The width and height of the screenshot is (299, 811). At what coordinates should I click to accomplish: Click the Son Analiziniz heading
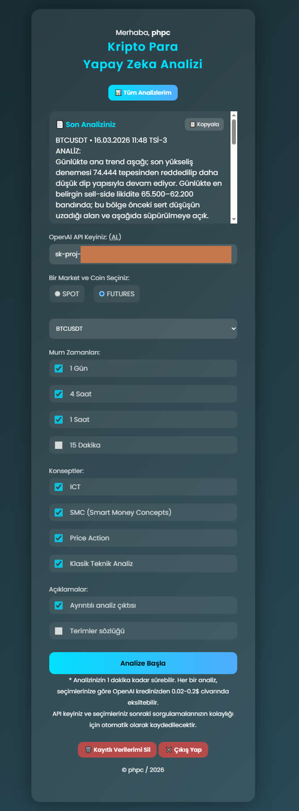point(90,125)
